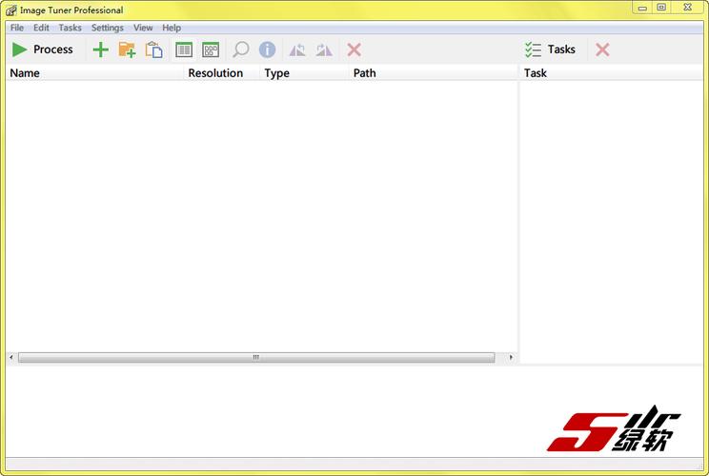709x476 pixels.
Task: Sort by Type column header
Action: pos(305,72)
